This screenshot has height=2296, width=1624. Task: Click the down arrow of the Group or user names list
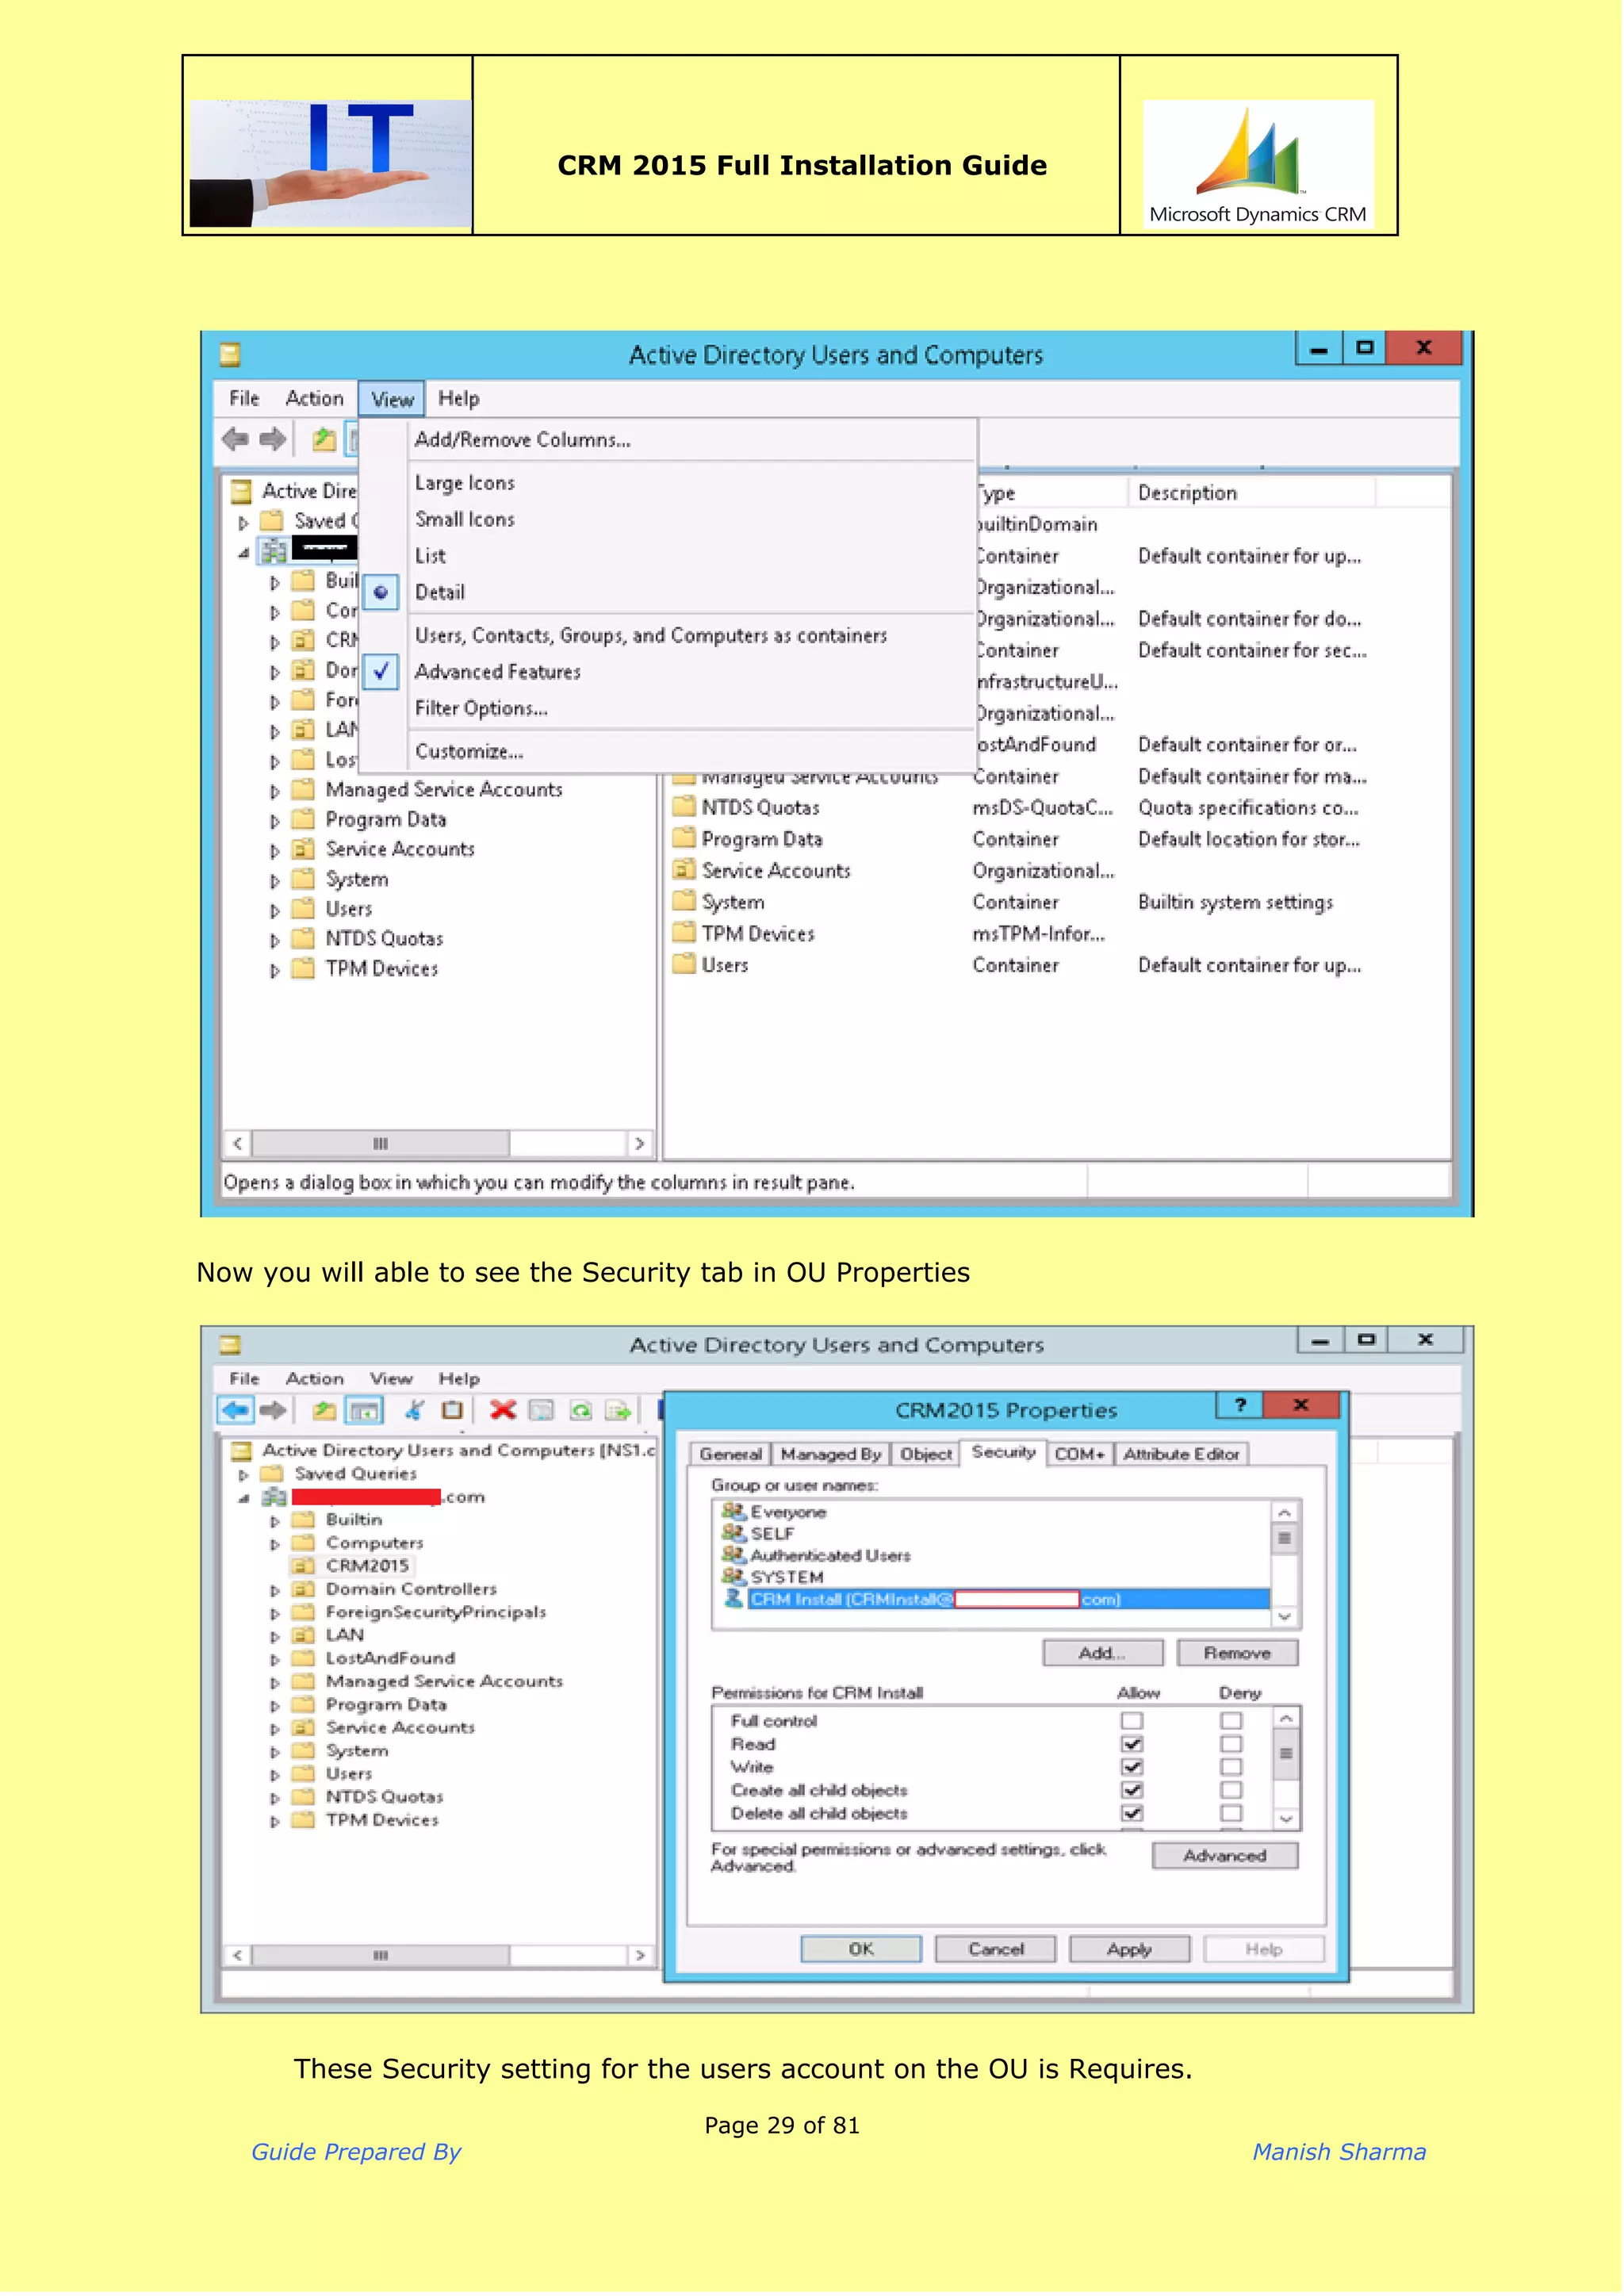click(1286, 1616)
